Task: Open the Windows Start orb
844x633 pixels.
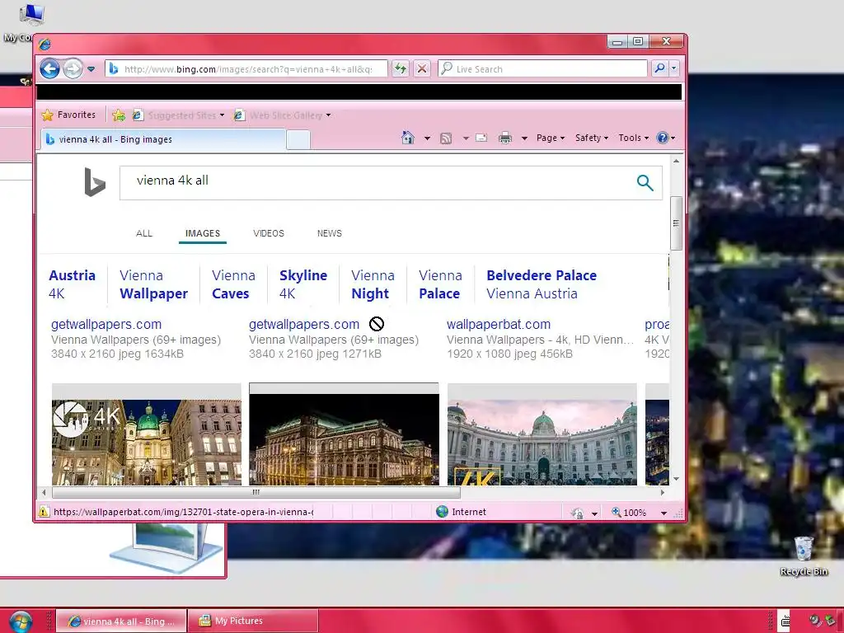Action: tap(20, 621)
